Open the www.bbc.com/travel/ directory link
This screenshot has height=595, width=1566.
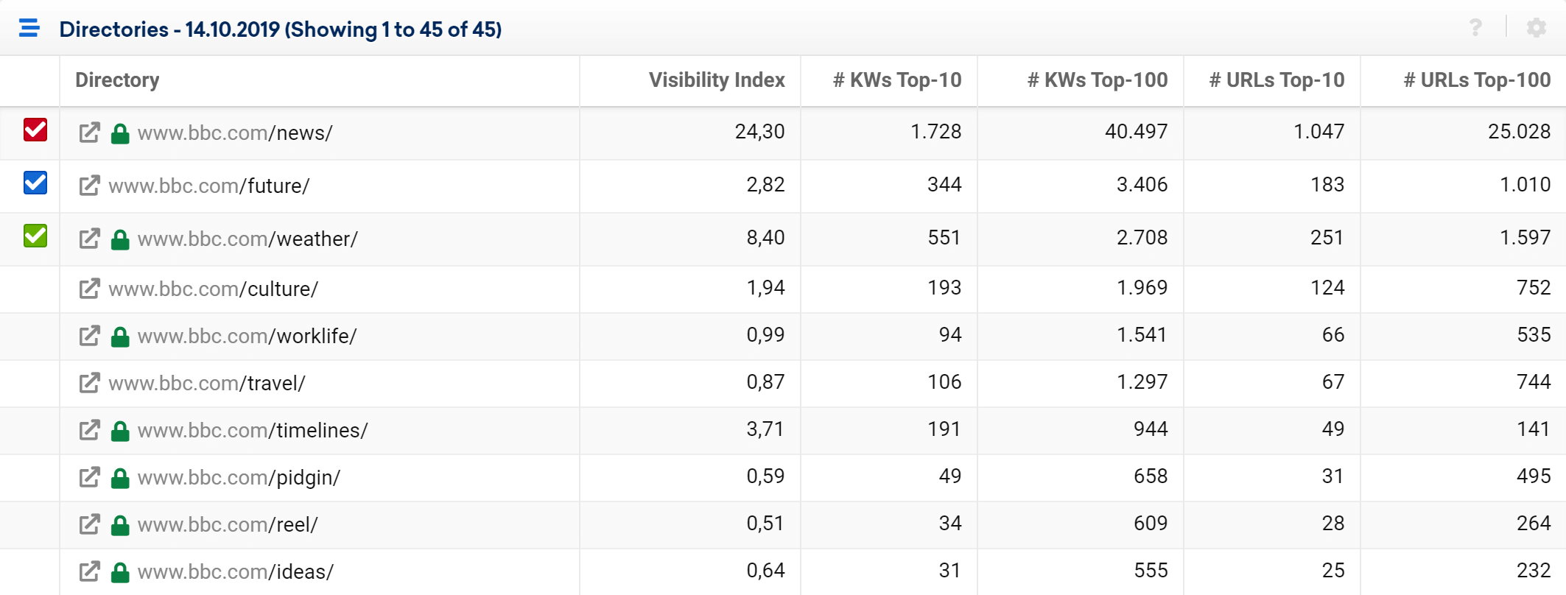tap(207, 383)
